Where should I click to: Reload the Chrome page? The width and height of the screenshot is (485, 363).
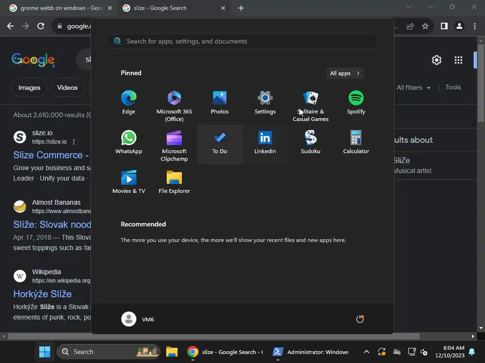tap(41, 26)
